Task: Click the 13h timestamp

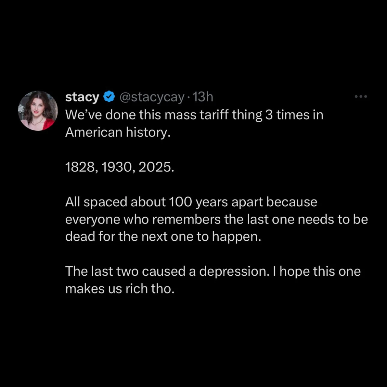Action: coord(203,97)
